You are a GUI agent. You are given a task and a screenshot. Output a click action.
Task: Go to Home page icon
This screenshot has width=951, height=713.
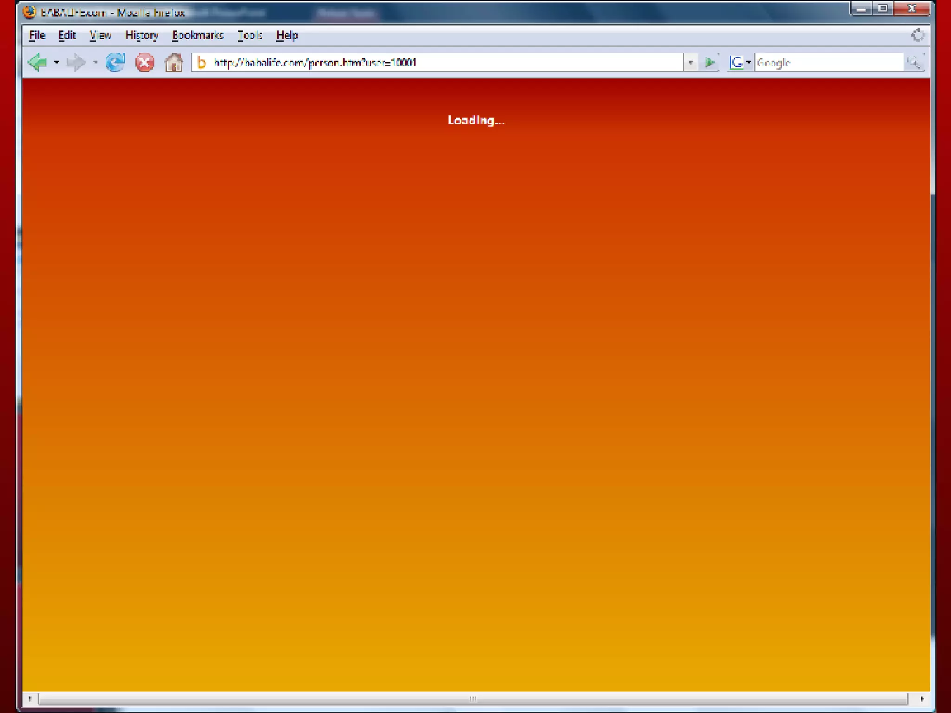click(174, 62)
